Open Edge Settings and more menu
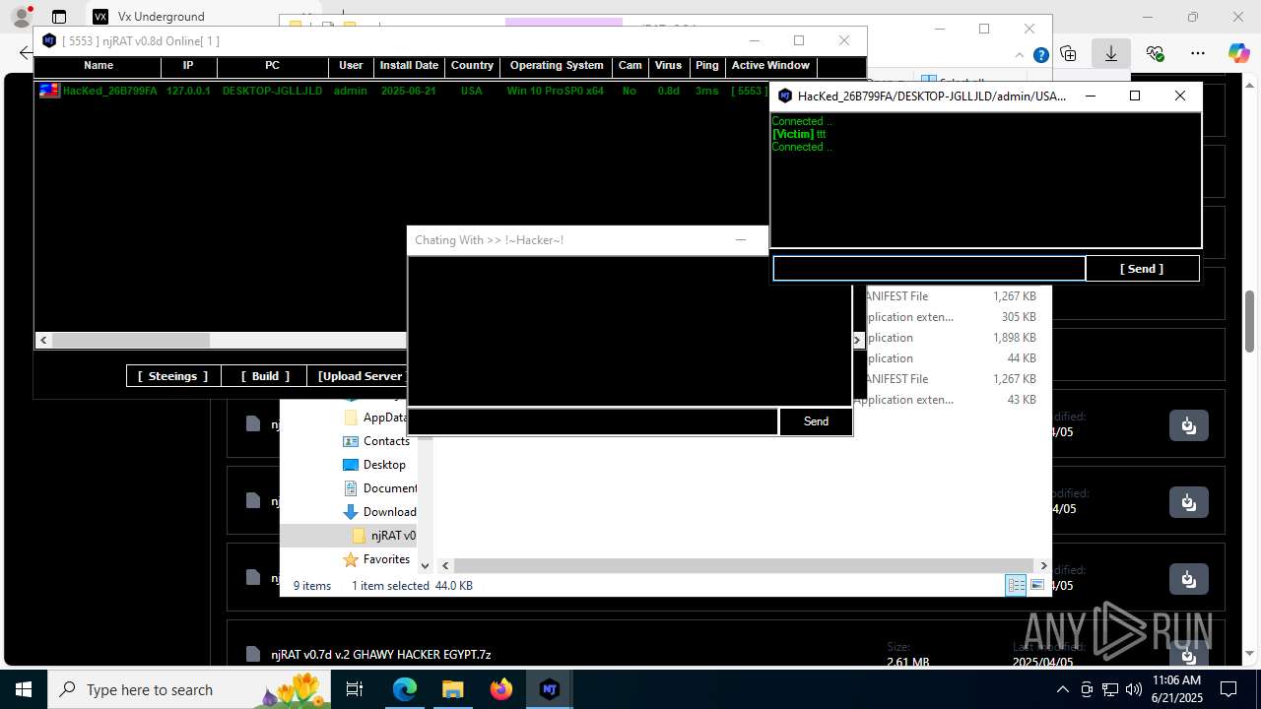Screen dimensions: 1261x709 click(x=1197, y=53)
